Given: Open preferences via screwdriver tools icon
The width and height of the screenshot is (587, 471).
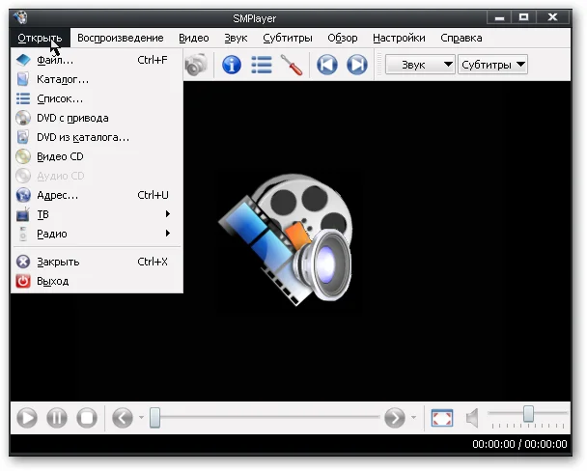Looking at the screenshot, I should (x=291, y=65).
